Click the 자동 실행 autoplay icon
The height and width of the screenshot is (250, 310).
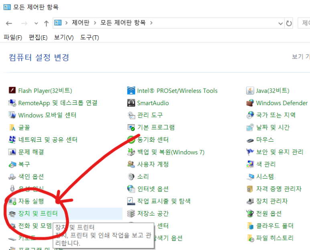pyautogui.click(x=12, y=201)
